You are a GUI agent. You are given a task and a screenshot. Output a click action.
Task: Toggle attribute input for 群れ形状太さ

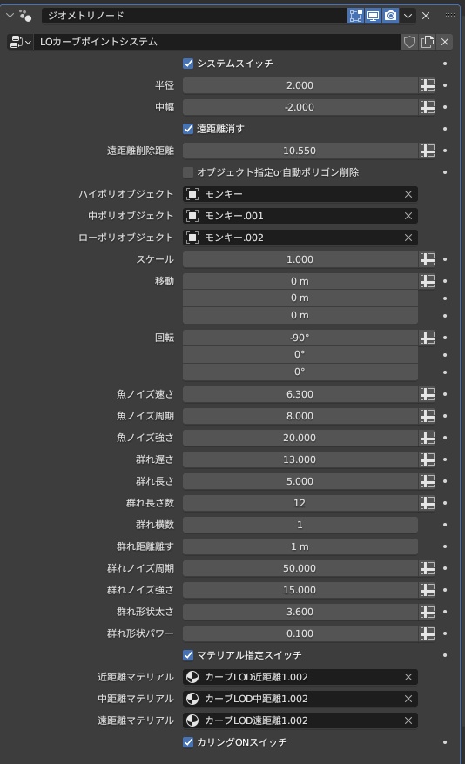[x=428, y=612]
